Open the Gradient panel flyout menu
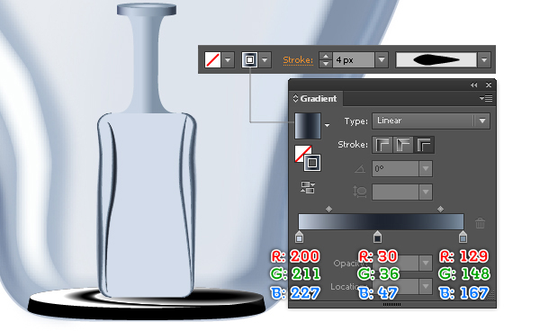The image size is (540, 331). (486, 99)
